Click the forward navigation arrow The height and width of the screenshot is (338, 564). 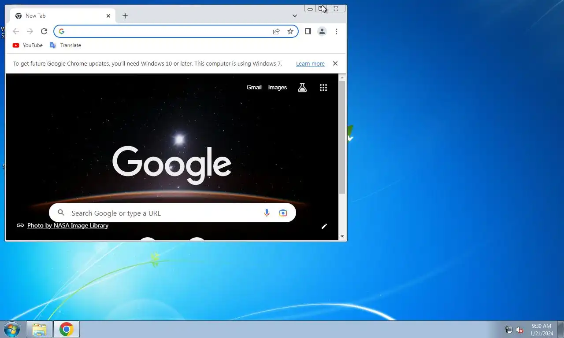click(x=30, y=31)
